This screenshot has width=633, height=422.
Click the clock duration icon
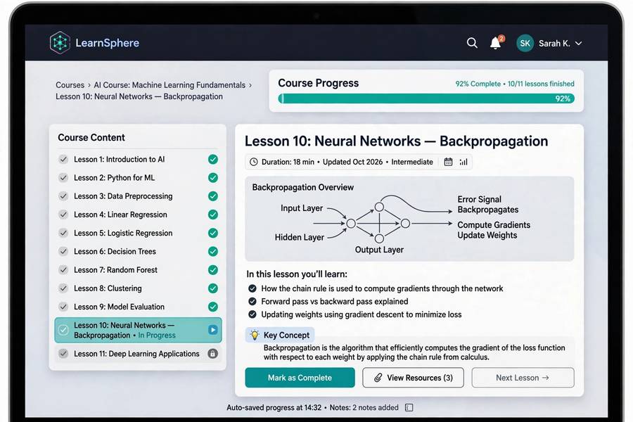253,162
